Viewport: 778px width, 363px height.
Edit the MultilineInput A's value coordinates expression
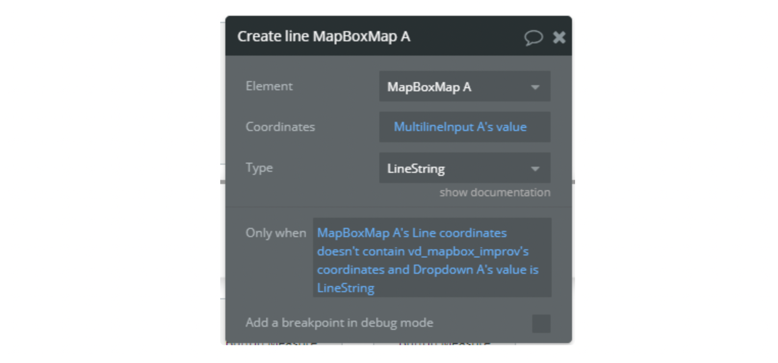(x=464, y=126)
